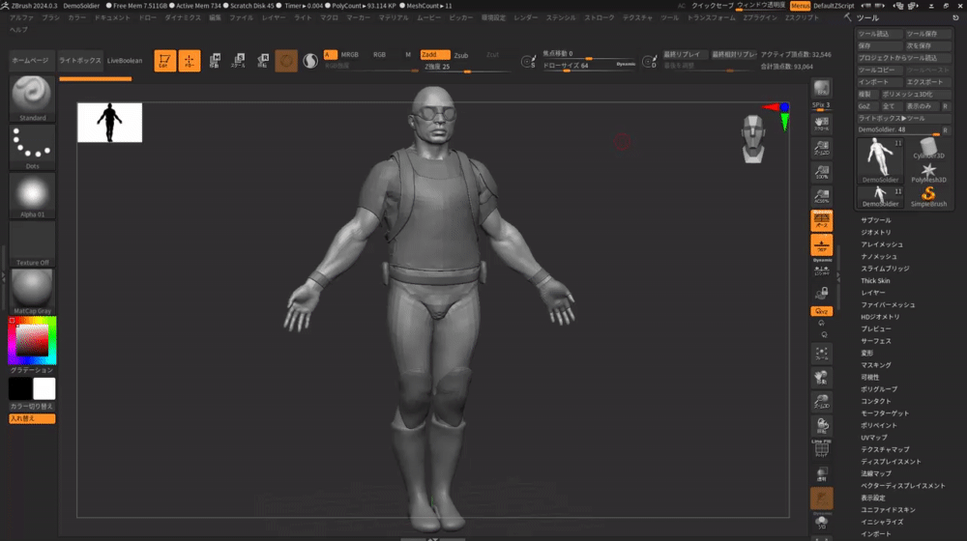This screenshot has height=541, width=967.
Task: Expand the UVマップ section
Action: [874, 438]
